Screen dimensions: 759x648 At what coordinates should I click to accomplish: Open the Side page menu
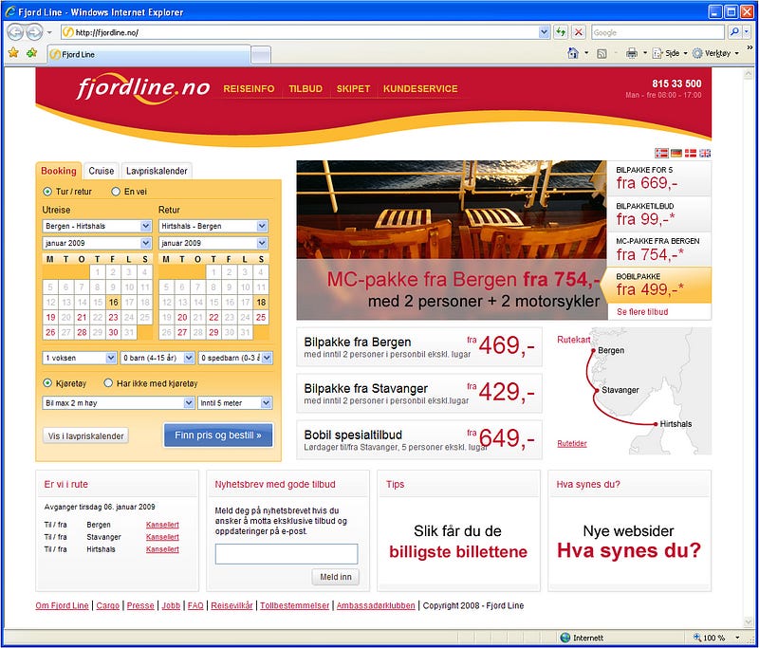click(x=670, y=53)
